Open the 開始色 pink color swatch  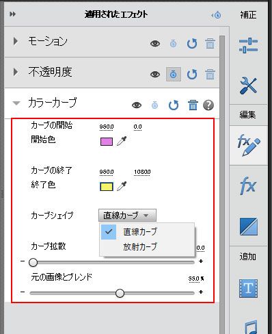(107, 142)
